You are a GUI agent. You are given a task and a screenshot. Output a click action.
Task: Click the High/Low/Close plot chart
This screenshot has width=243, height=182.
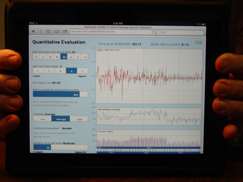click(149, 76)
